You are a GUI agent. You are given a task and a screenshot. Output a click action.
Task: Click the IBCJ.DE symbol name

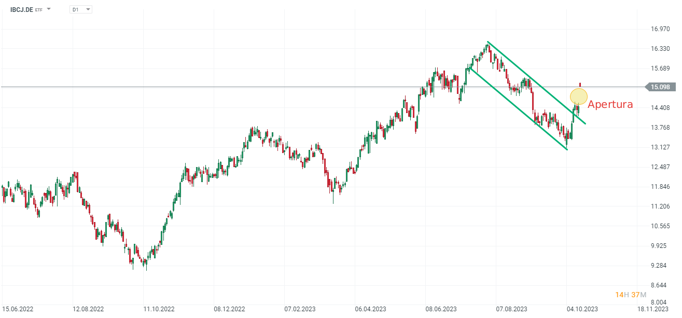pyautogui.click(x=22, y=9)
